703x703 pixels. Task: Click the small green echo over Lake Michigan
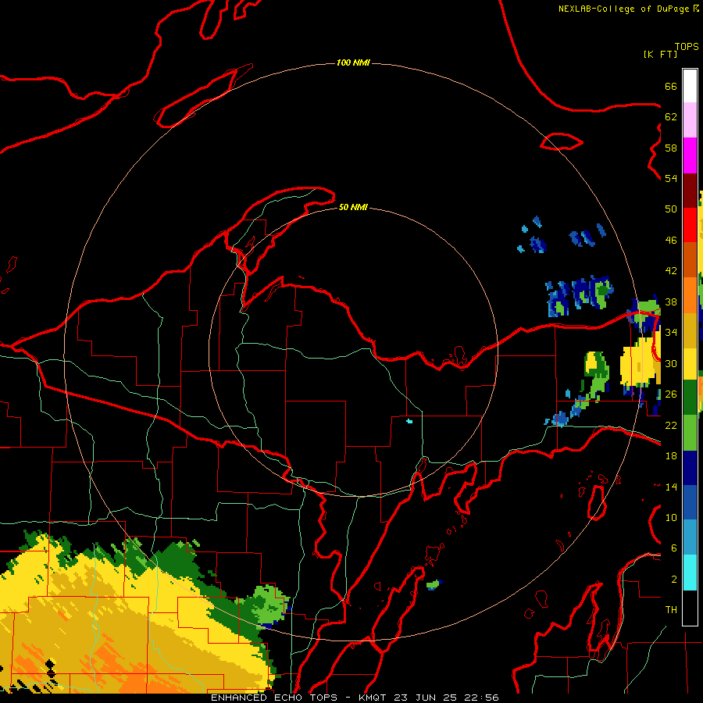(x=434, y=584)
